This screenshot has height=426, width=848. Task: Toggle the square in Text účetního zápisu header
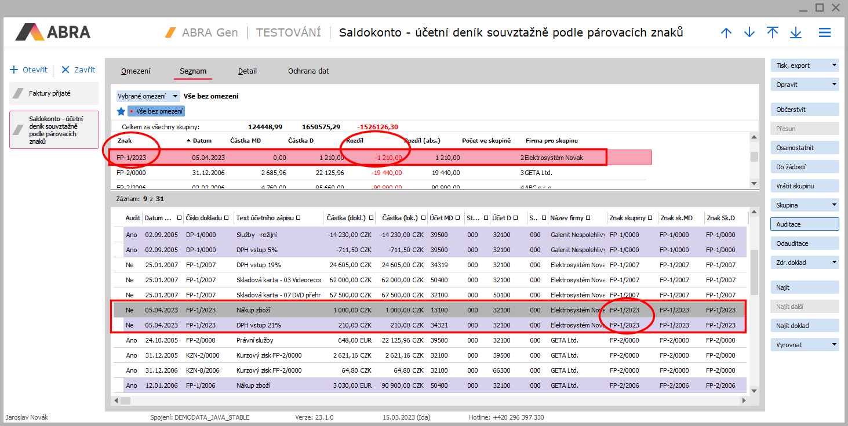click(x=297, y=218)
